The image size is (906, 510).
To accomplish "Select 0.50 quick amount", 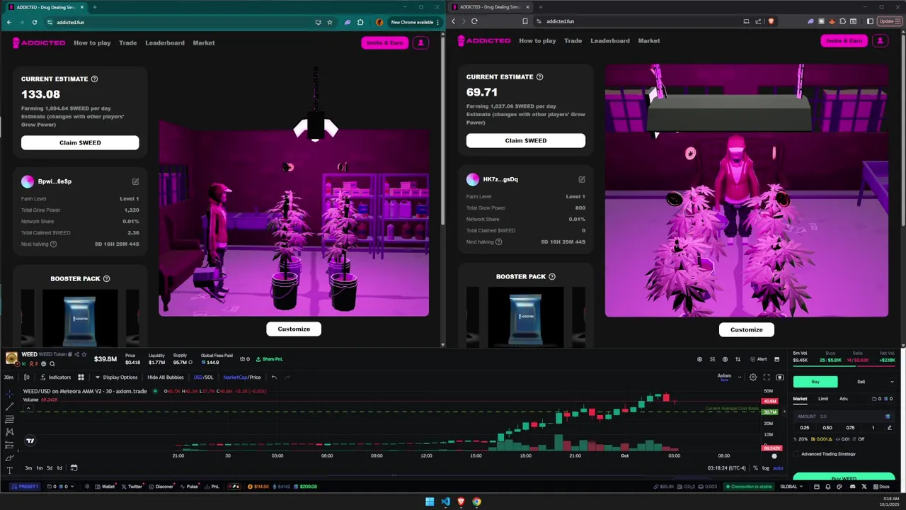I will coord(827,428).
